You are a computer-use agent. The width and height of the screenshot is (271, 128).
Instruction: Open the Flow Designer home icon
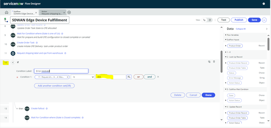[6, 12]
